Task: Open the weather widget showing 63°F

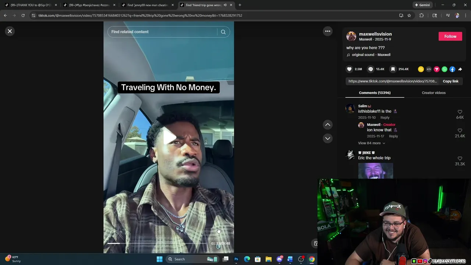Action: (x=13, y=259)
